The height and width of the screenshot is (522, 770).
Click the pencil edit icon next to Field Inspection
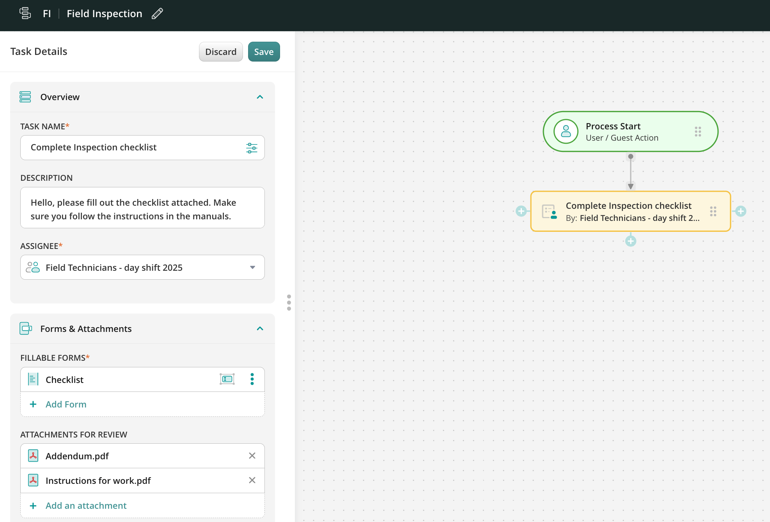(x=157, y=14)
